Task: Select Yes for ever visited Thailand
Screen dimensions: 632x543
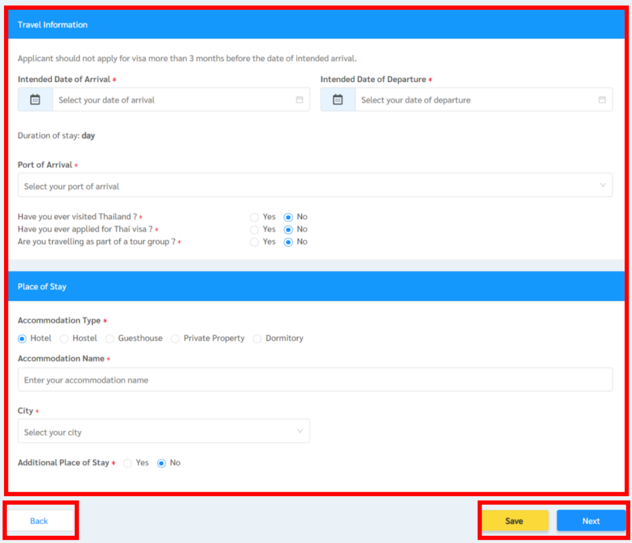Action: (x=254, y=217)
